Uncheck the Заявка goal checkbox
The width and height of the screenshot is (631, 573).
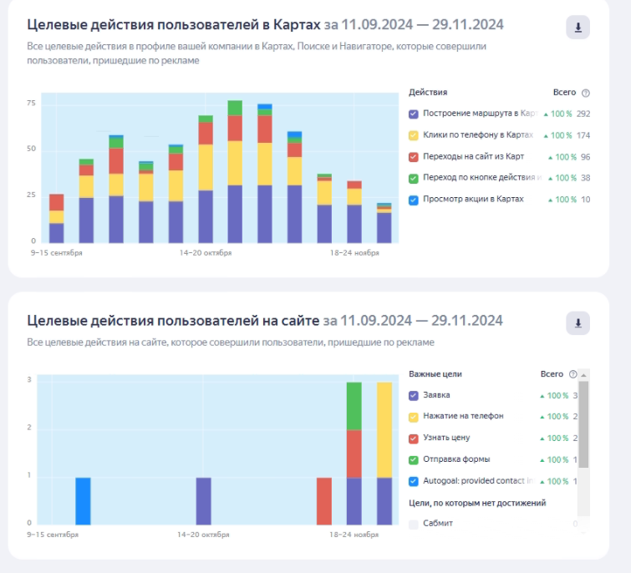coord(414,395)
